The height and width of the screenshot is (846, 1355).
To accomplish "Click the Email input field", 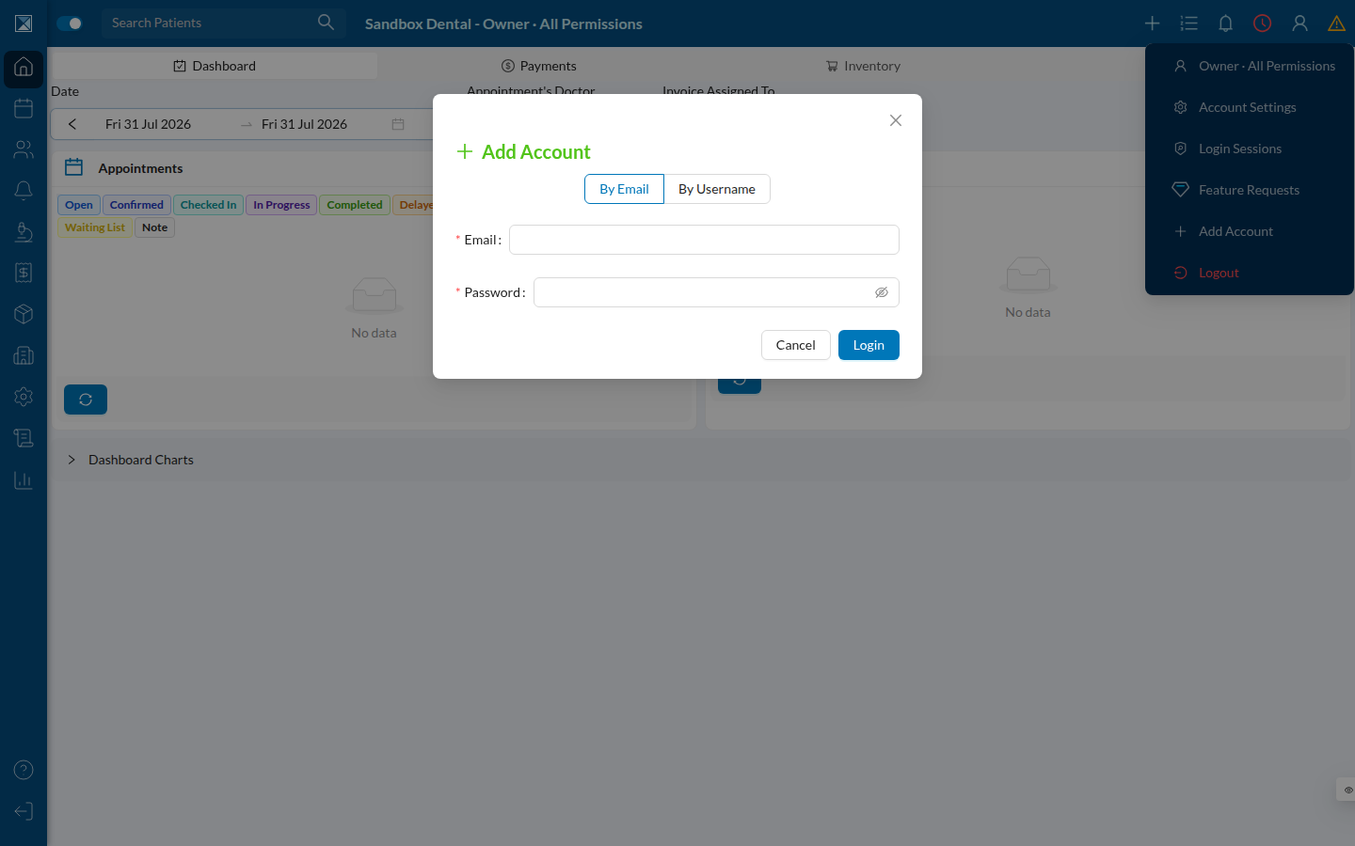I will pyautogui.click(x=704, y=240).
